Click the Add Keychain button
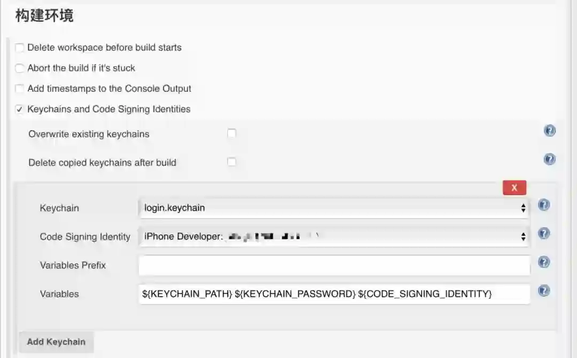The width and height of the screenshot is (577, 358). pos(56,341)
